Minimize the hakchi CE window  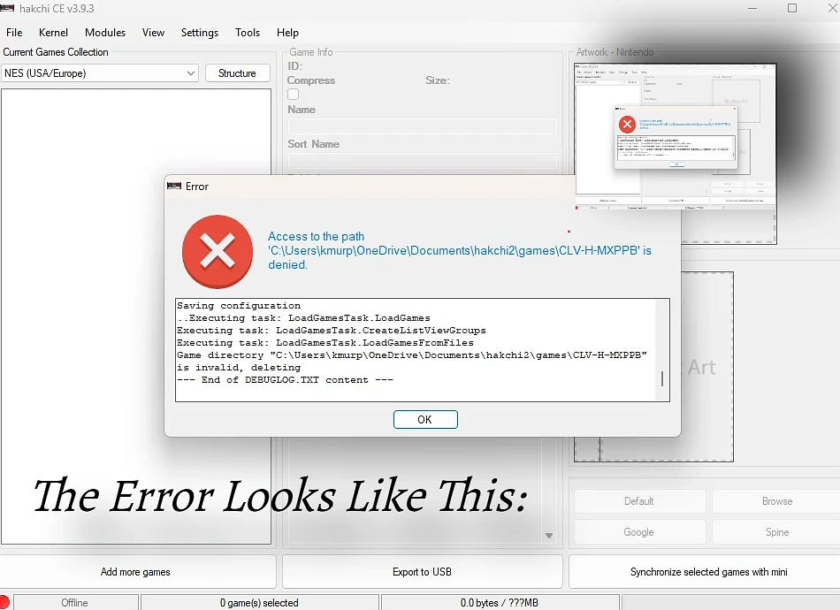click(752, 8)
